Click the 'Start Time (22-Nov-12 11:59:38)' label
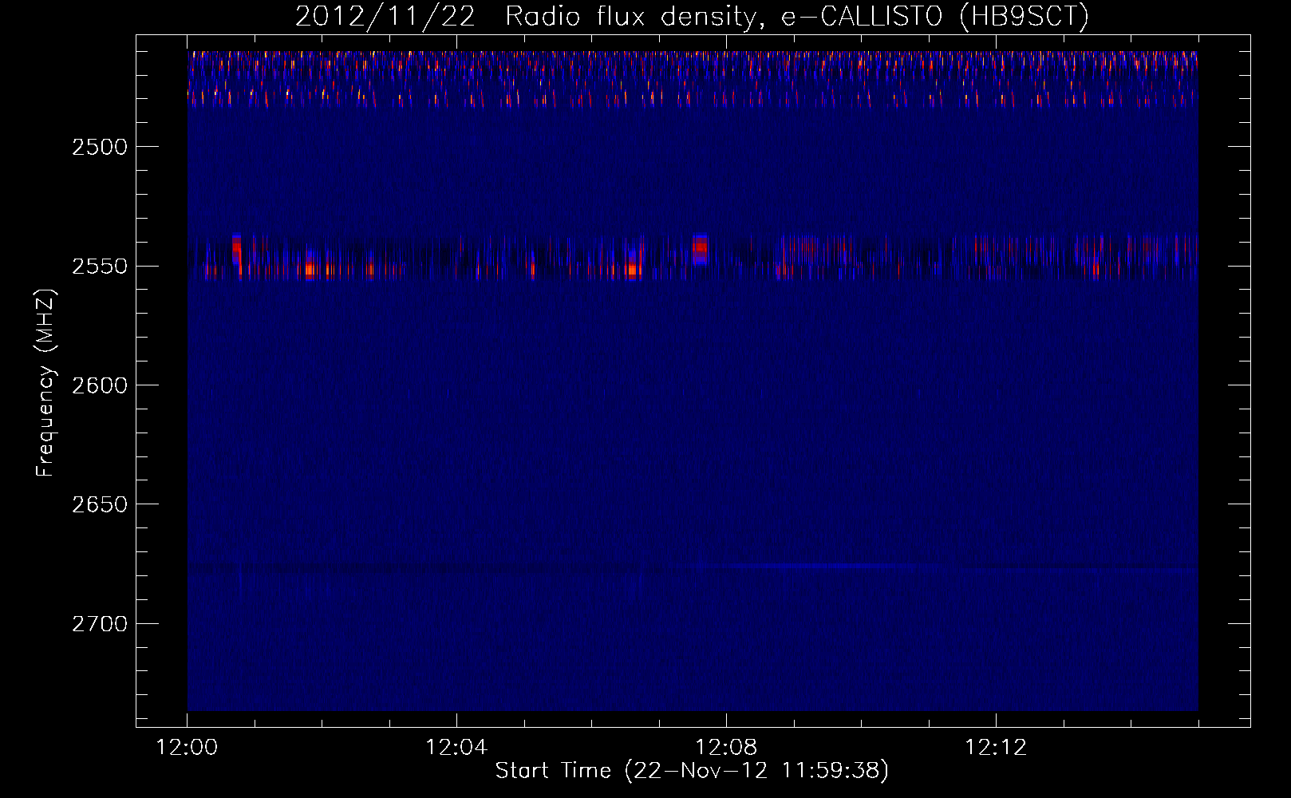The image size is (1291, 798). click(x=692, y=771)
